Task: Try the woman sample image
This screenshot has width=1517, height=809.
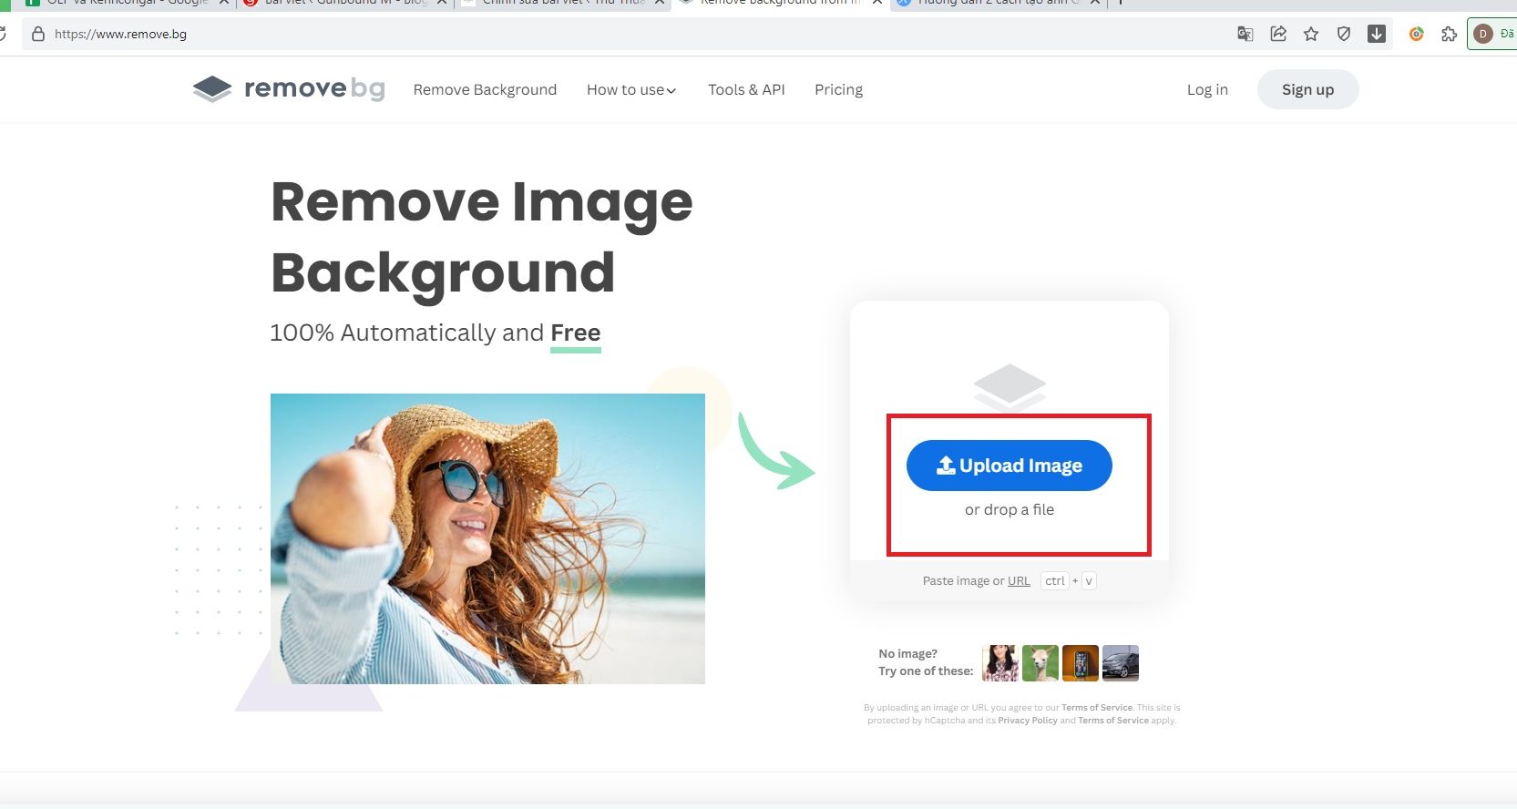Action: click(999, 663)
